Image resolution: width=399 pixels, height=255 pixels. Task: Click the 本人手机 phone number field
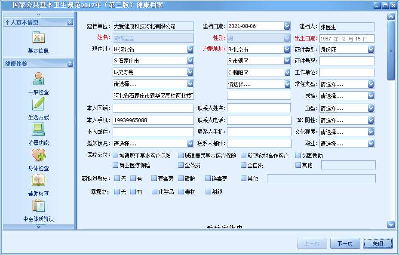point(153,120)
